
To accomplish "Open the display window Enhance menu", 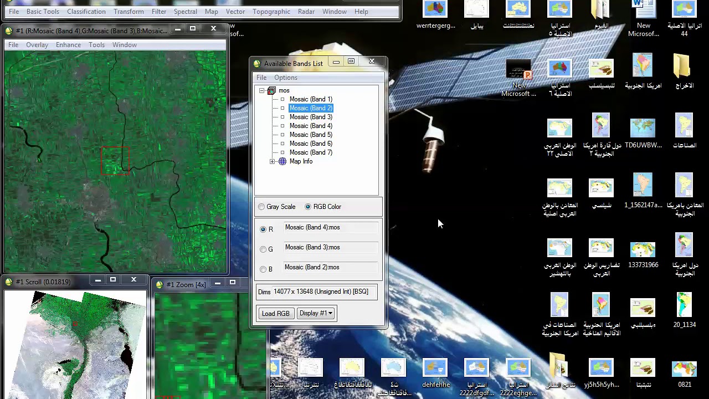I will [68, 45].
